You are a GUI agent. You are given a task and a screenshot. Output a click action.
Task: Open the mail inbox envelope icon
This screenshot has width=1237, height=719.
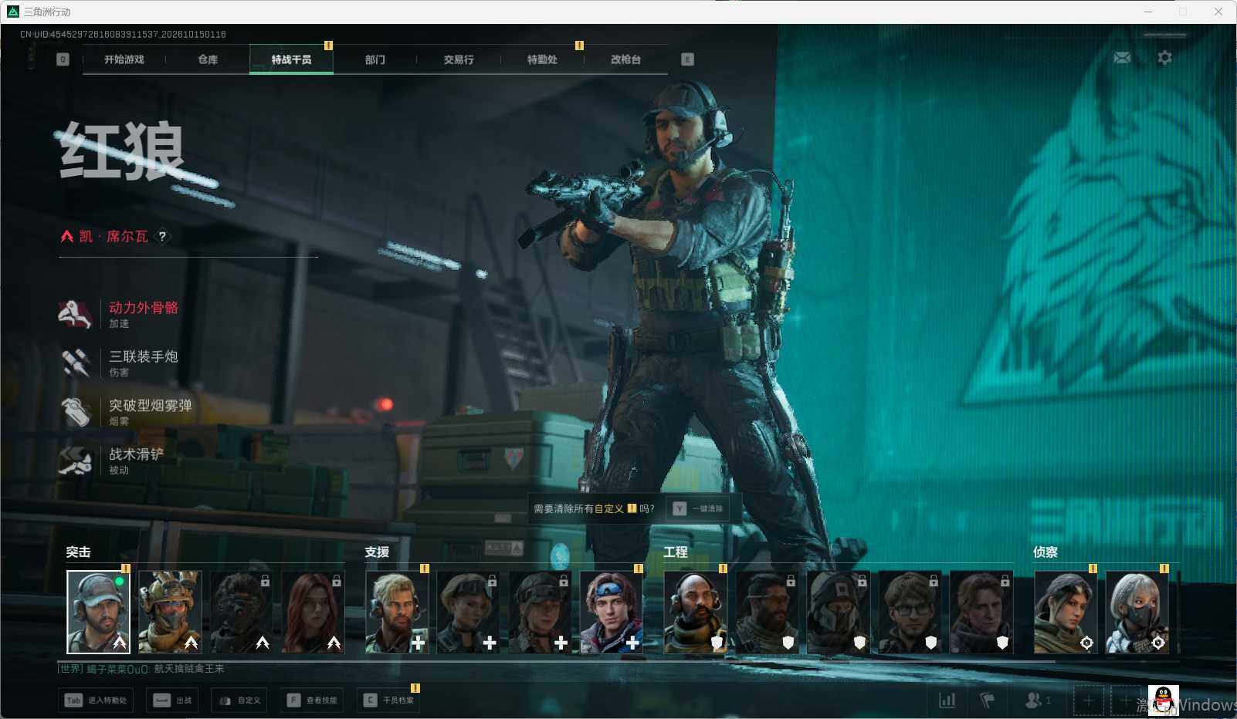(1122, 58)
